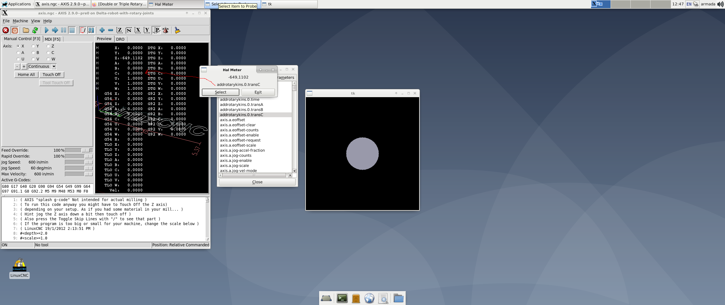
Task: Click the Touch Off button
Action: [x=52, y=75]
